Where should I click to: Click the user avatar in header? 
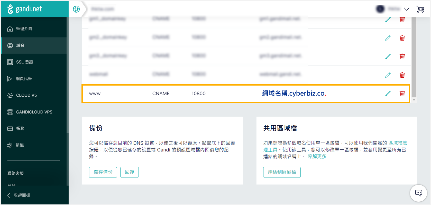[x=380, y=9]
